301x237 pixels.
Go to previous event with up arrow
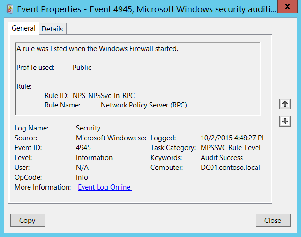[285, 104]
